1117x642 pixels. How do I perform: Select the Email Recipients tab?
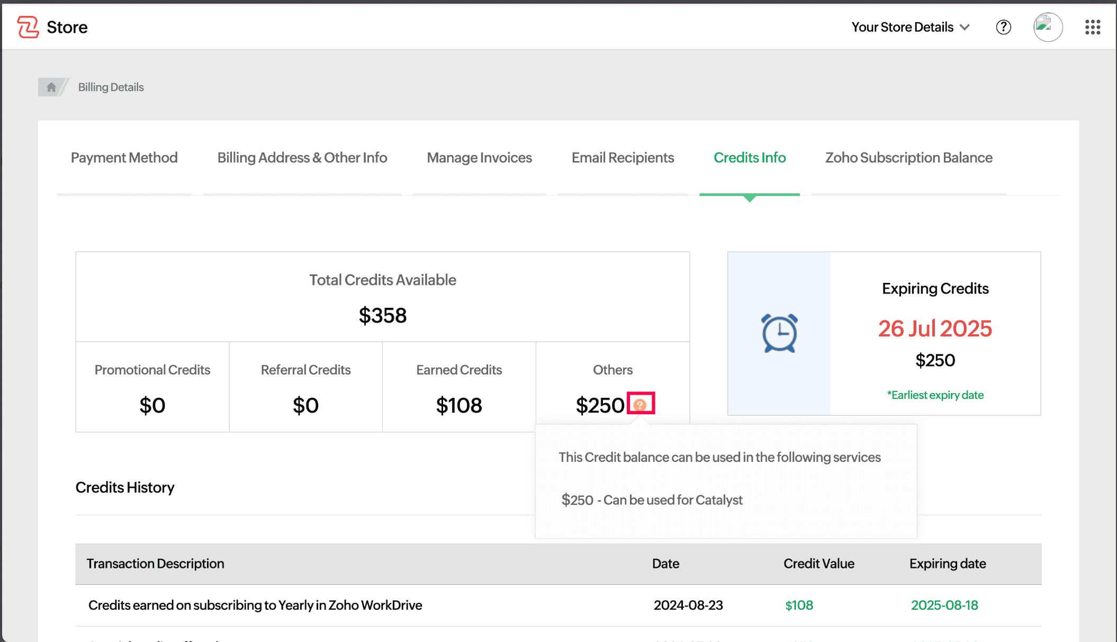click(x=623, y=158)
